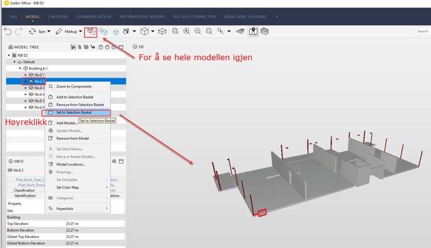Viewport: 431px width, 248px height.
Task: Click the single blue cube toolbar icon
Action: [115, 31]
